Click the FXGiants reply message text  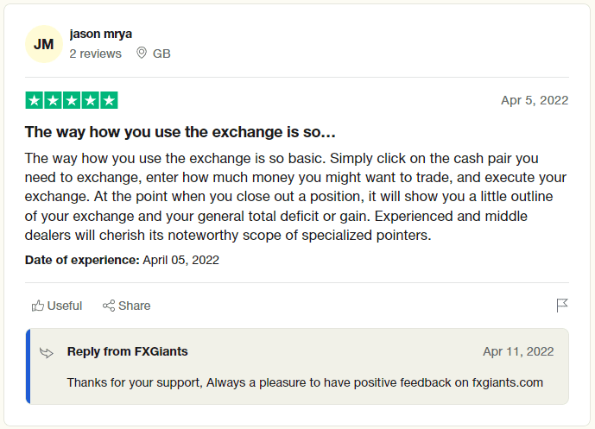(305, 382)
